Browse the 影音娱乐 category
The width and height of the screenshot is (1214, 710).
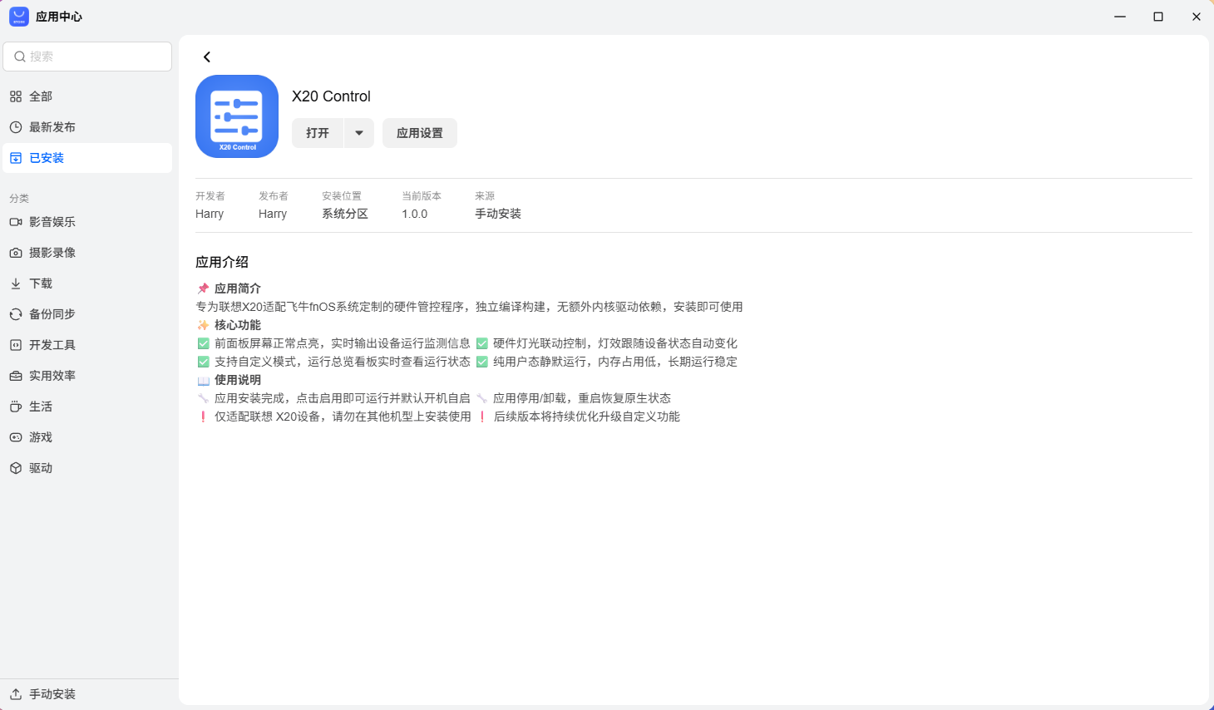pos(87,222)
